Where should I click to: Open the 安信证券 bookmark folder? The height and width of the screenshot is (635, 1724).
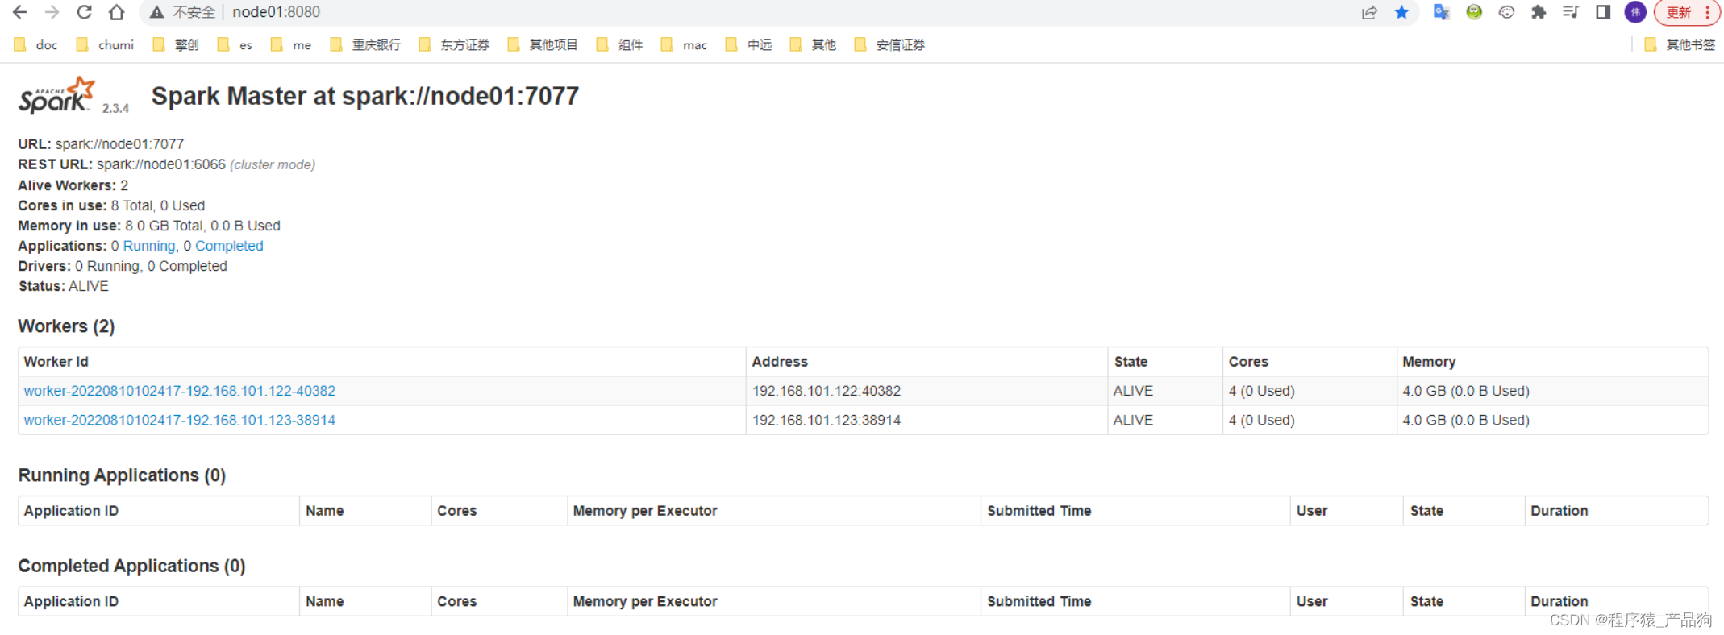[x=890, y=45]
